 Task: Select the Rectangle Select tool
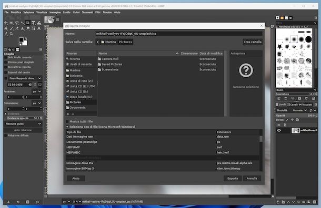point(12,23)
